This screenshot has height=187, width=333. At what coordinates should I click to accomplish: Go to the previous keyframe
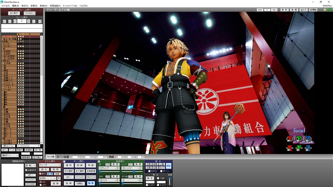[x=9, y=21]
